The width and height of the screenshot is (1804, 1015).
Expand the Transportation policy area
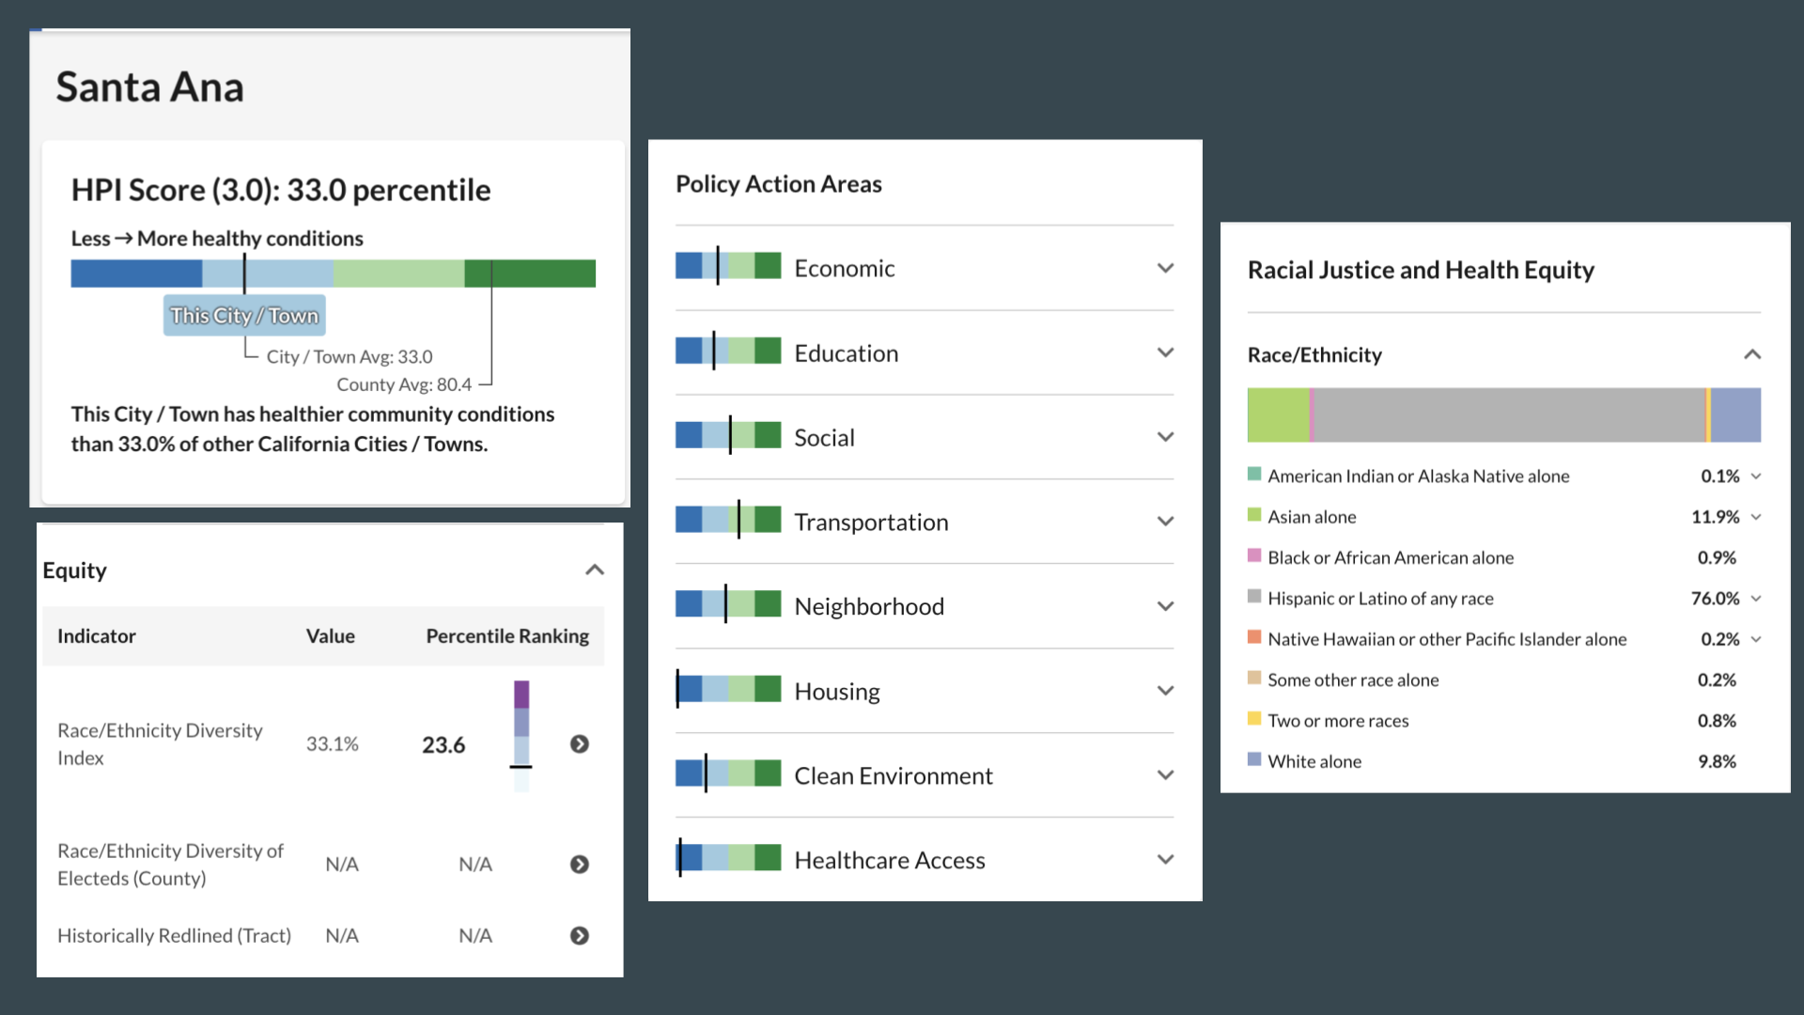[1165, 523]
